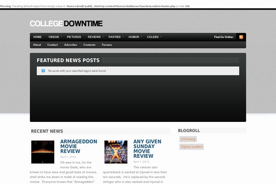
Task: Open the Videos menu
Action: tap(54, 37)
